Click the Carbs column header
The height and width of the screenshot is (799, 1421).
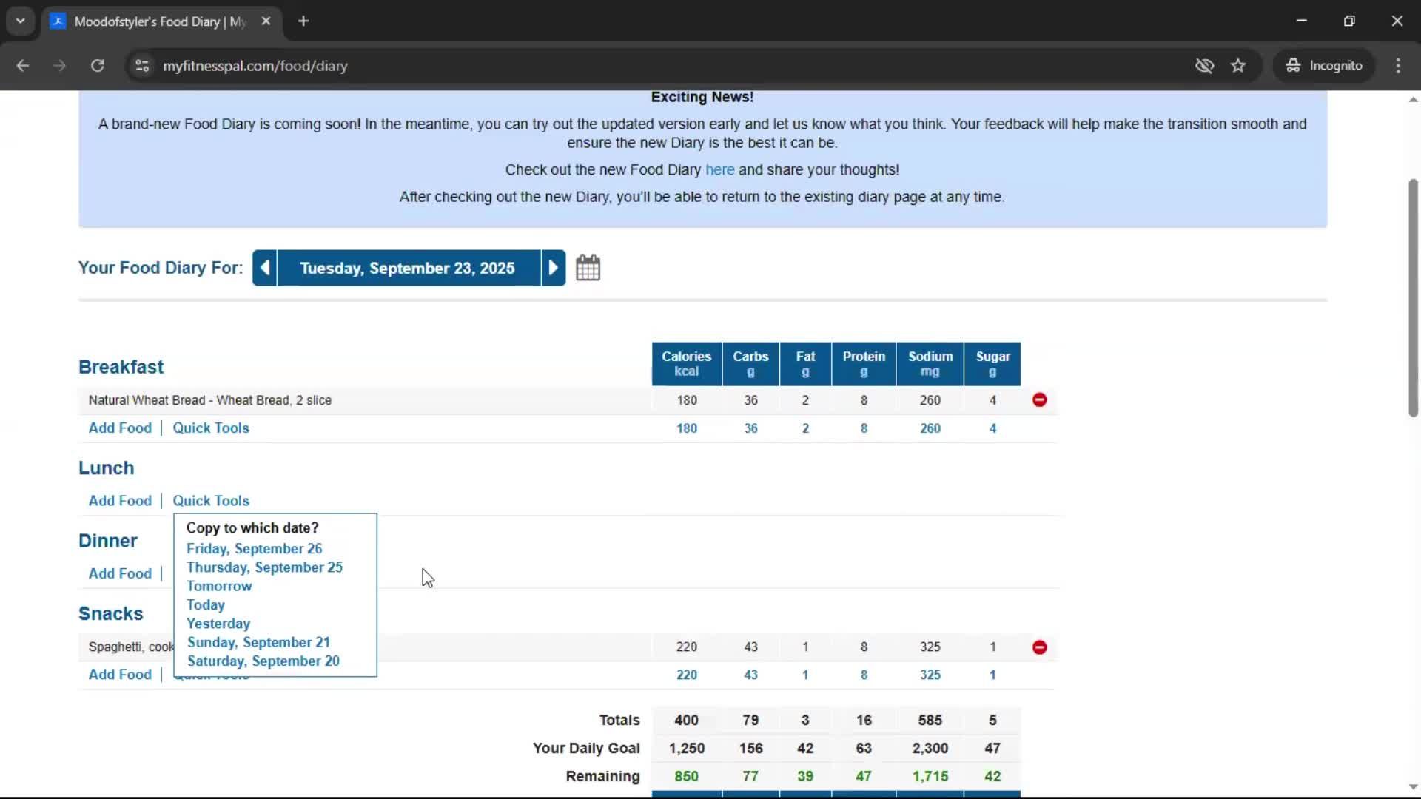750,364
